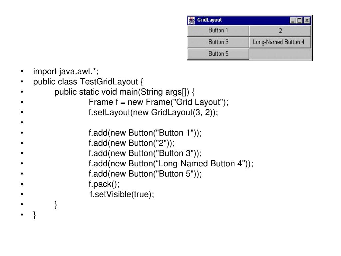Viewport: 341px width, 256px height.
Task: Click the 'Button 5' button
Action: point(218,54)
